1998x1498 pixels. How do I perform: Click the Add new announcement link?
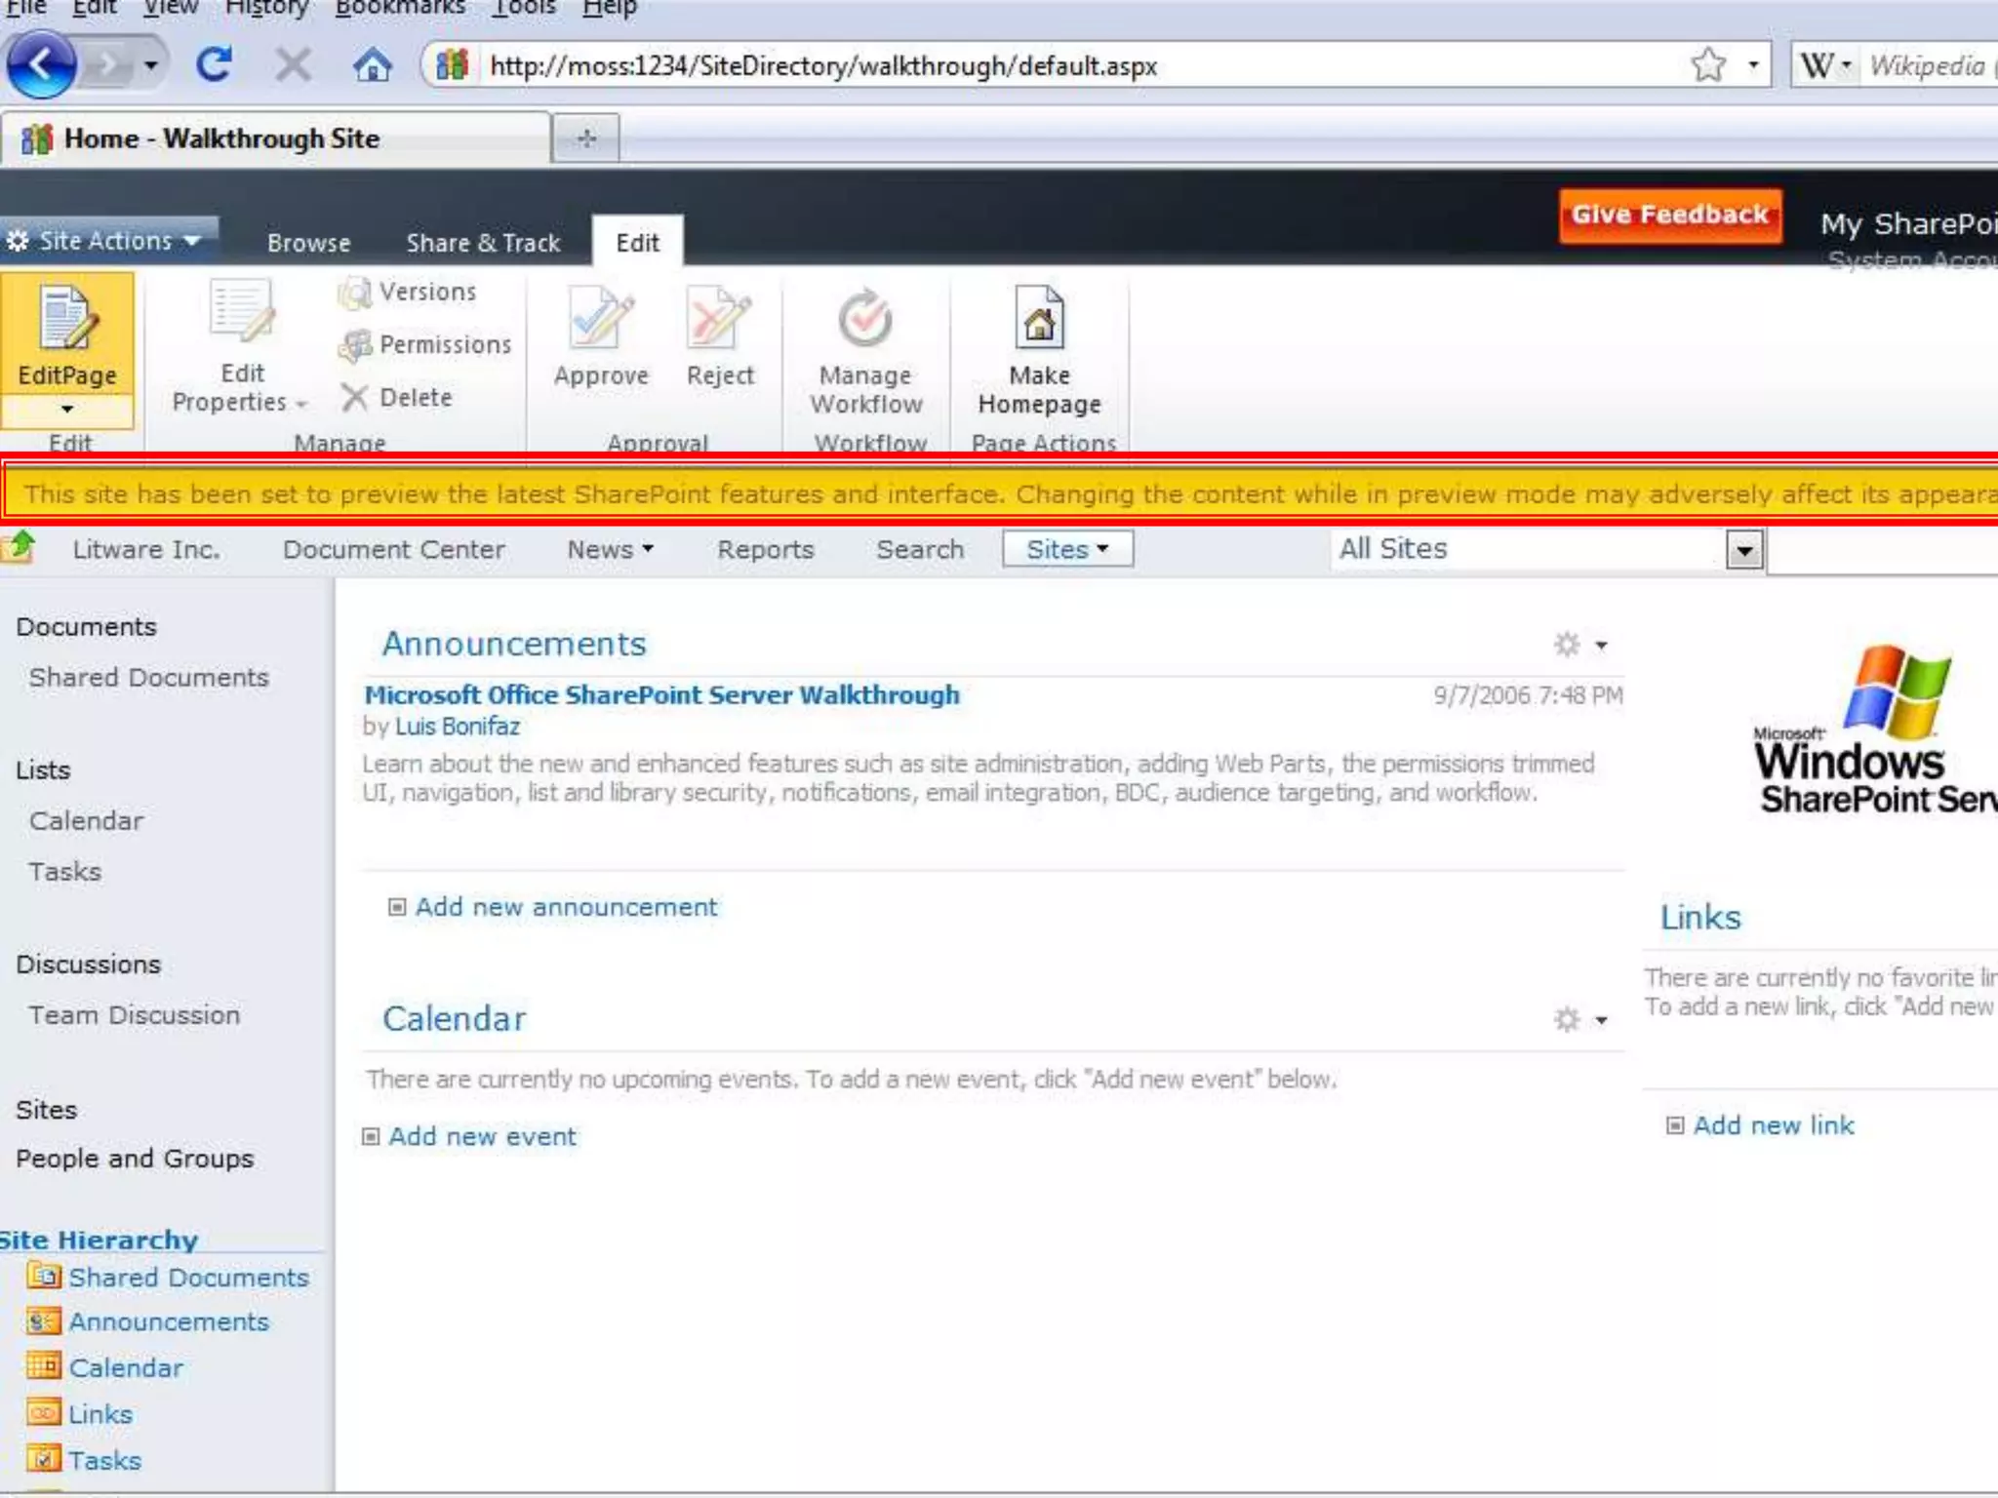(x=566, y=907)
